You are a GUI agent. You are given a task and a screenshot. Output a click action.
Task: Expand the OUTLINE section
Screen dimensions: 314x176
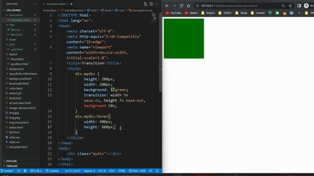point(11,161)
